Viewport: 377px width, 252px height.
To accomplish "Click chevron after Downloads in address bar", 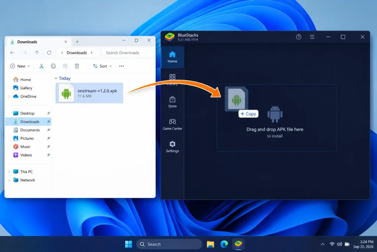I will coord(92,52).
